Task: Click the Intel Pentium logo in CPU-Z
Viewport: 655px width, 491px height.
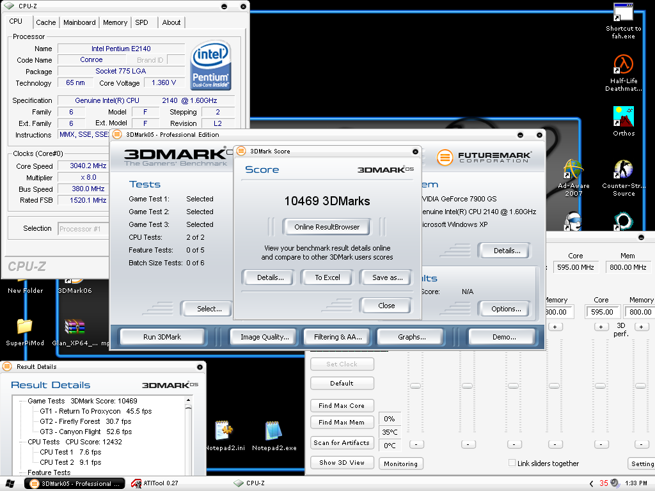Action: point(210,66)
